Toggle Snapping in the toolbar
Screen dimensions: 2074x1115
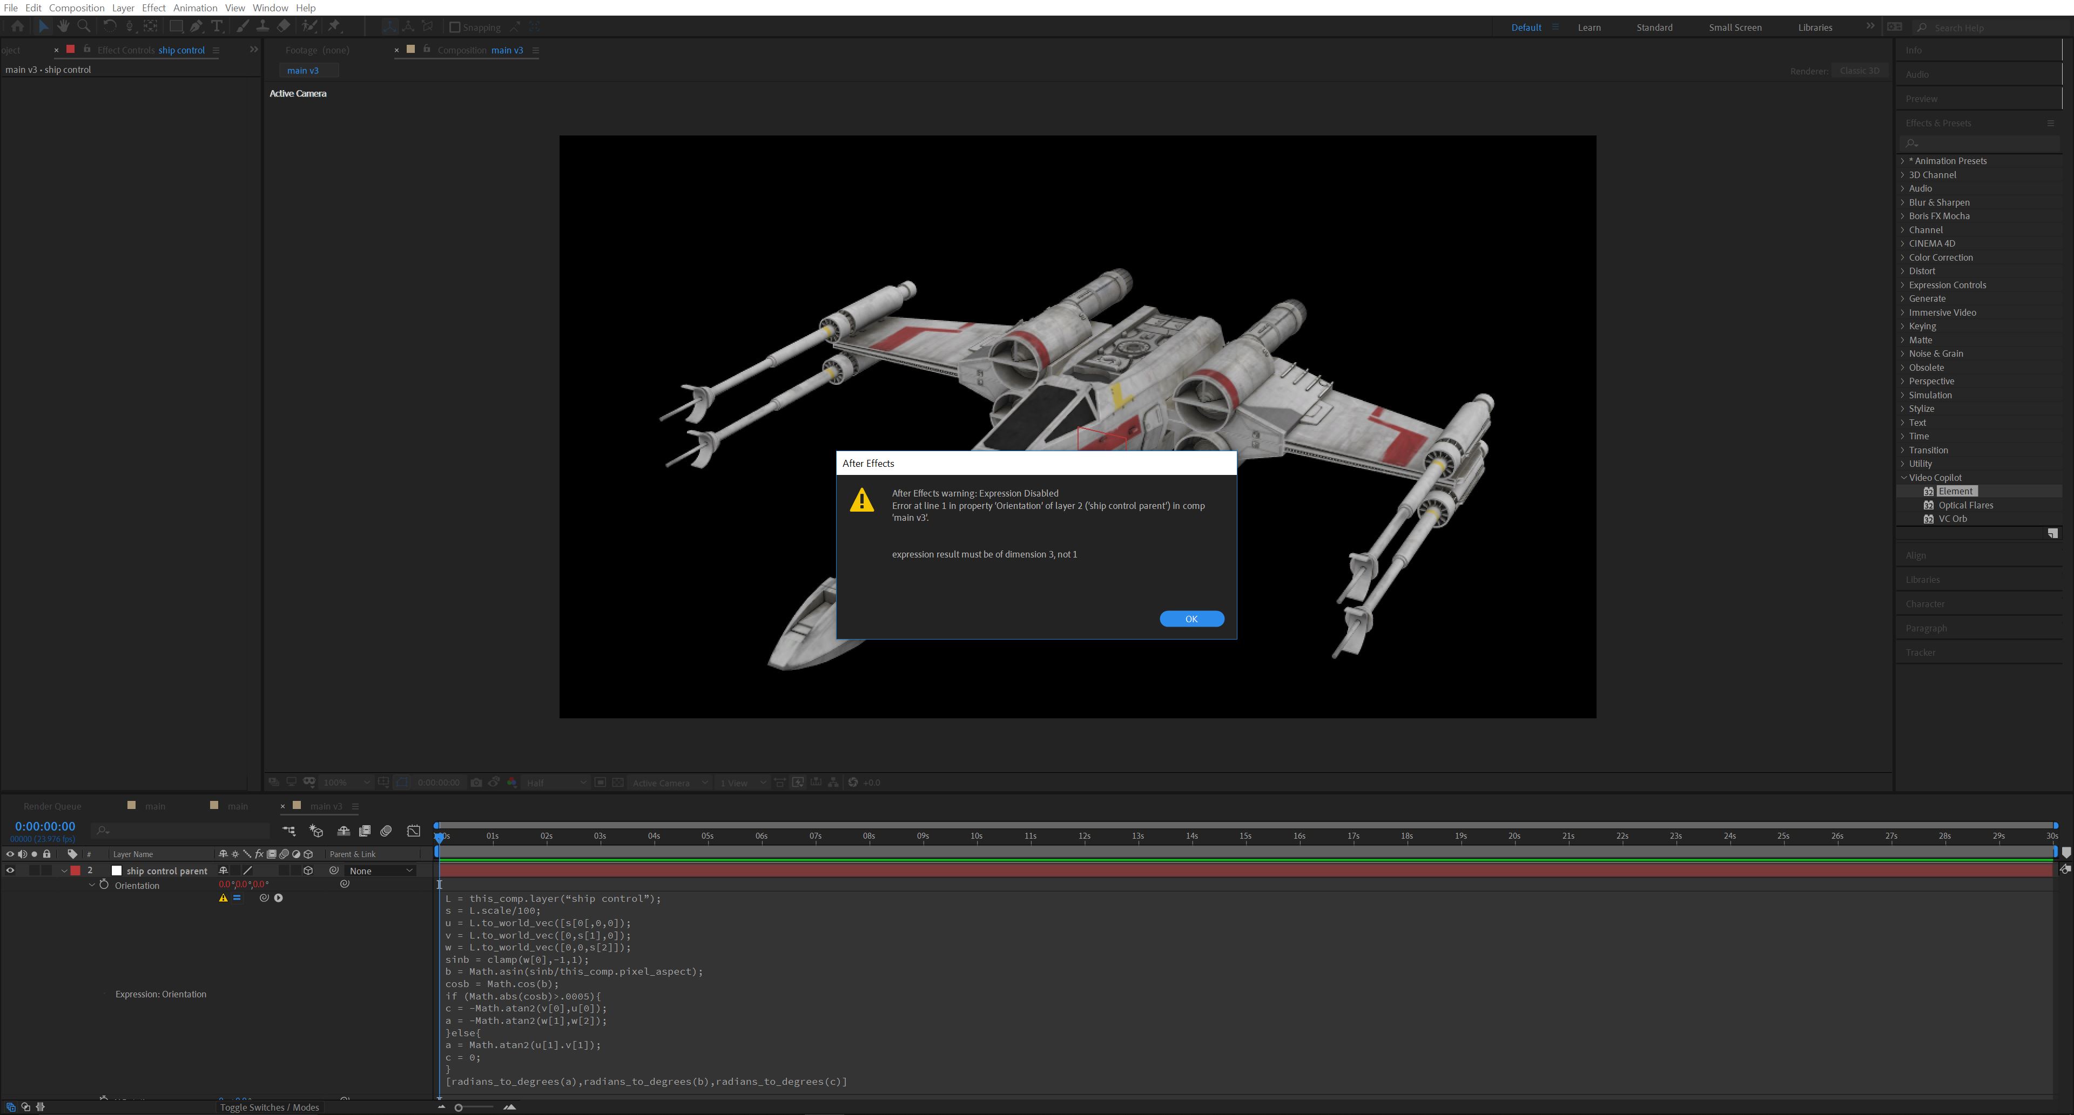[x=455, y=26]
